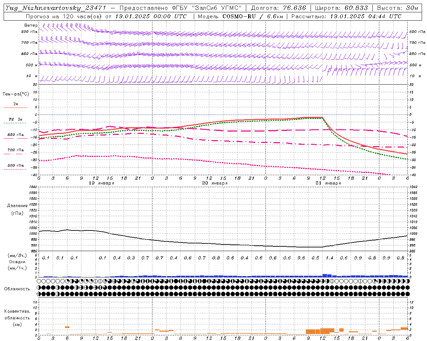Image resolution: width=427 pixels, height=341 pixels.
Task: Click the '500 гПа' temperature legend entry
Action: (x=16, y=166)
